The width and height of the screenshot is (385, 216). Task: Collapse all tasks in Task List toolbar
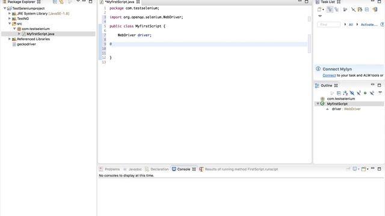click(x=367, y=10)
